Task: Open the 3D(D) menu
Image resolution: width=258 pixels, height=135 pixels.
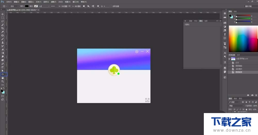Action: coord(61,2)
